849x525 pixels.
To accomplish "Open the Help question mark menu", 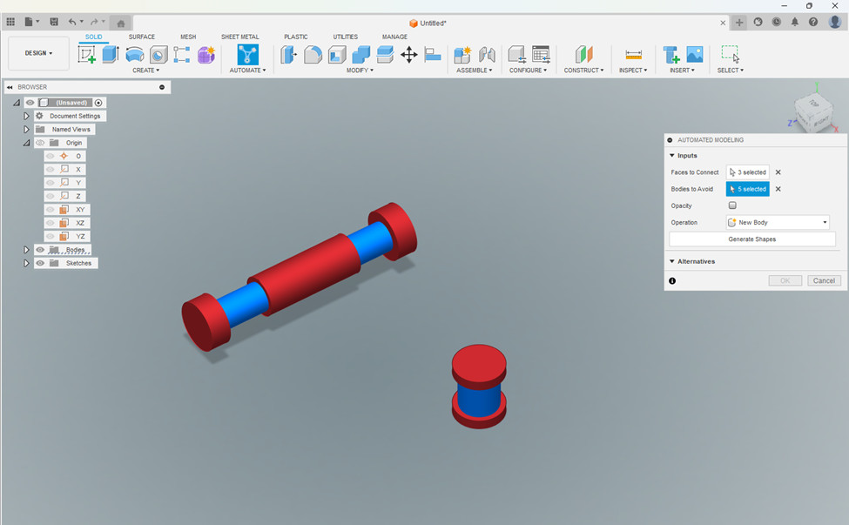I will pyautogui.click(x=813, y=22).
